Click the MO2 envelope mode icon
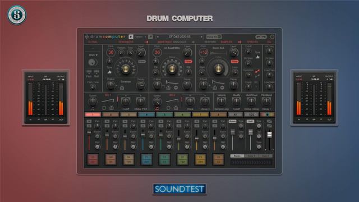 pos(176,108)
